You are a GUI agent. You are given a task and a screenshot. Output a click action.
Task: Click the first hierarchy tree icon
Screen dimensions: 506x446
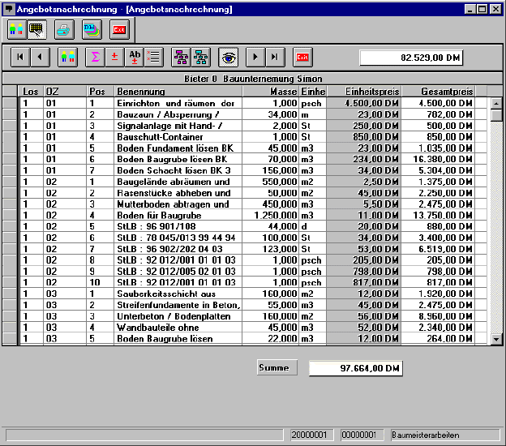pos(181,57)
